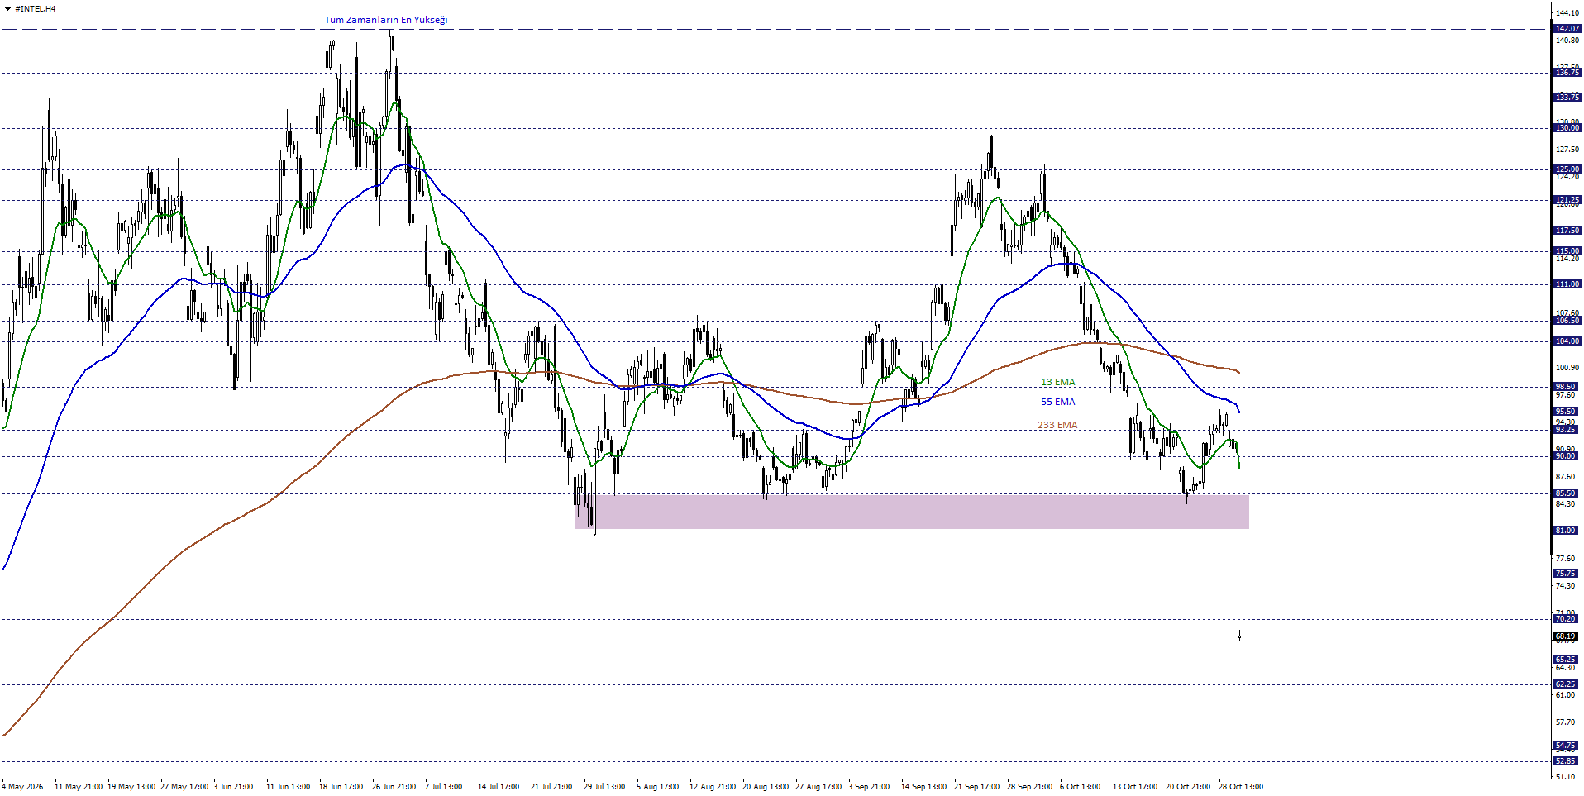This screenshot has width=1584, height=796.
Task: Click the 104.00 level price tag
Action: [1567, 341]
